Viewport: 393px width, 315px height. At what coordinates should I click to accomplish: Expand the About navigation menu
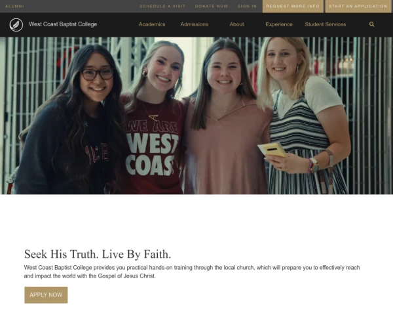coord(236,24)
